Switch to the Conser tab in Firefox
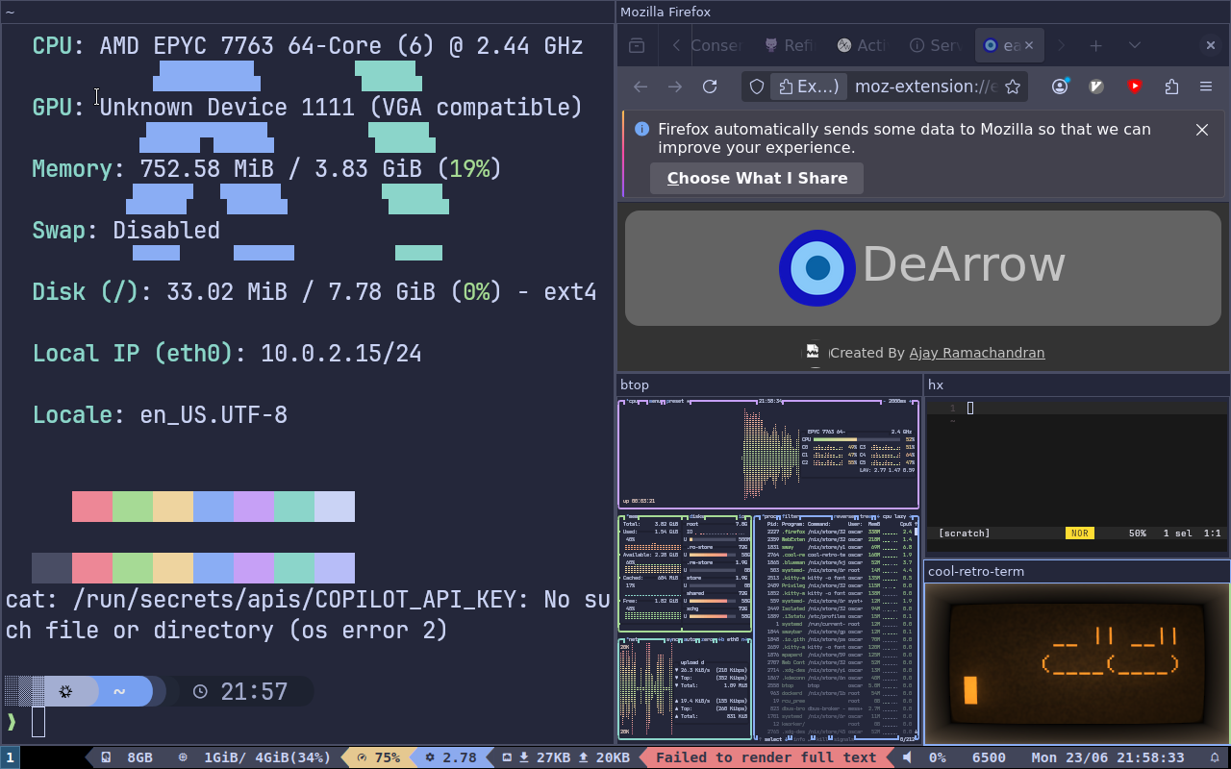 pos(716,45)
